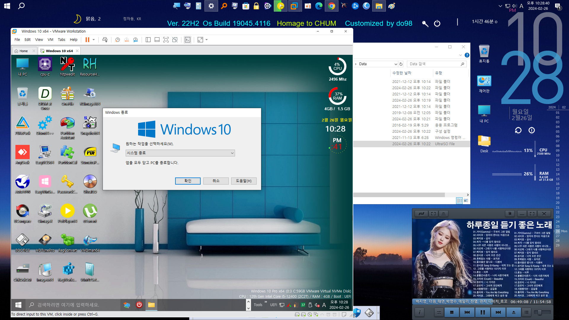
Task: Expand VMware stretch guest dropdown arrow
Action: click(207, 40)
